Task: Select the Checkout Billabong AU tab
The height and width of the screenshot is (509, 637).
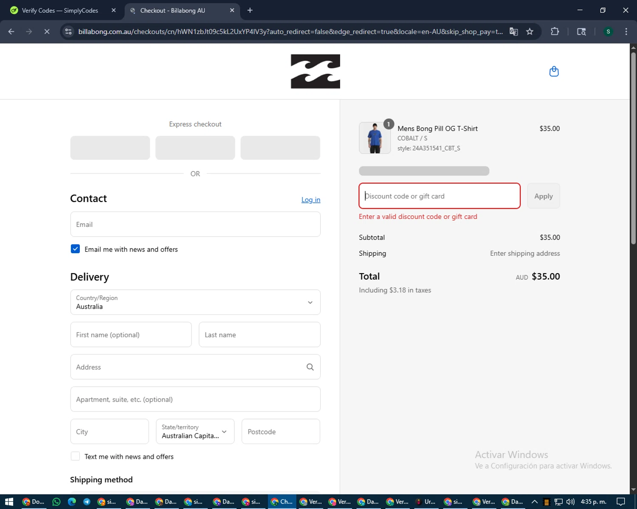Action: tap(182, 10)
